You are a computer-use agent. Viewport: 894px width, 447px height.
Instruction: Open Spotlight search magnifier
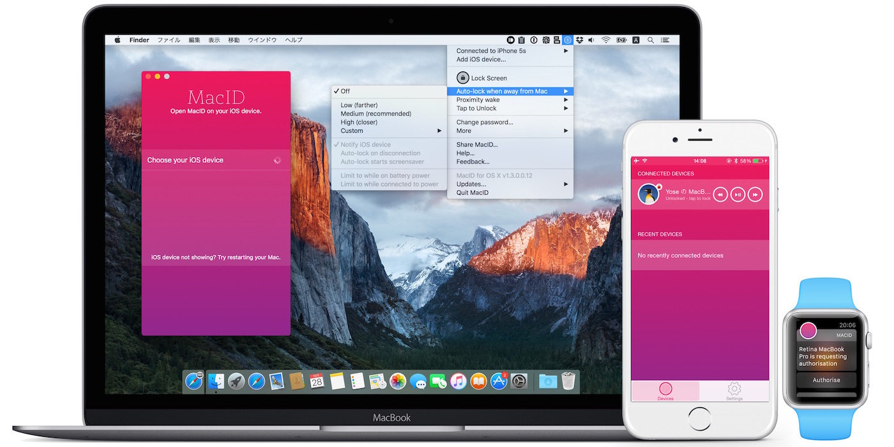point(651,40)
